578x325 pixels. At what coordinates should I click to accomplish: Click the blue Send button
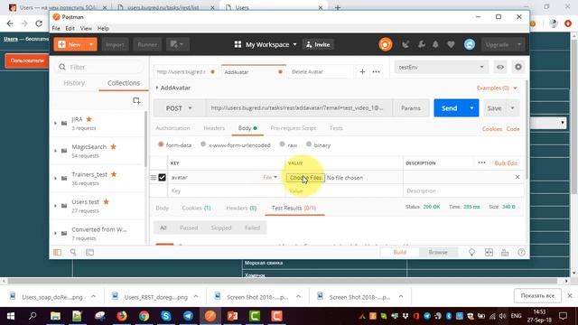pyautogui.click(x=450, y=108)
